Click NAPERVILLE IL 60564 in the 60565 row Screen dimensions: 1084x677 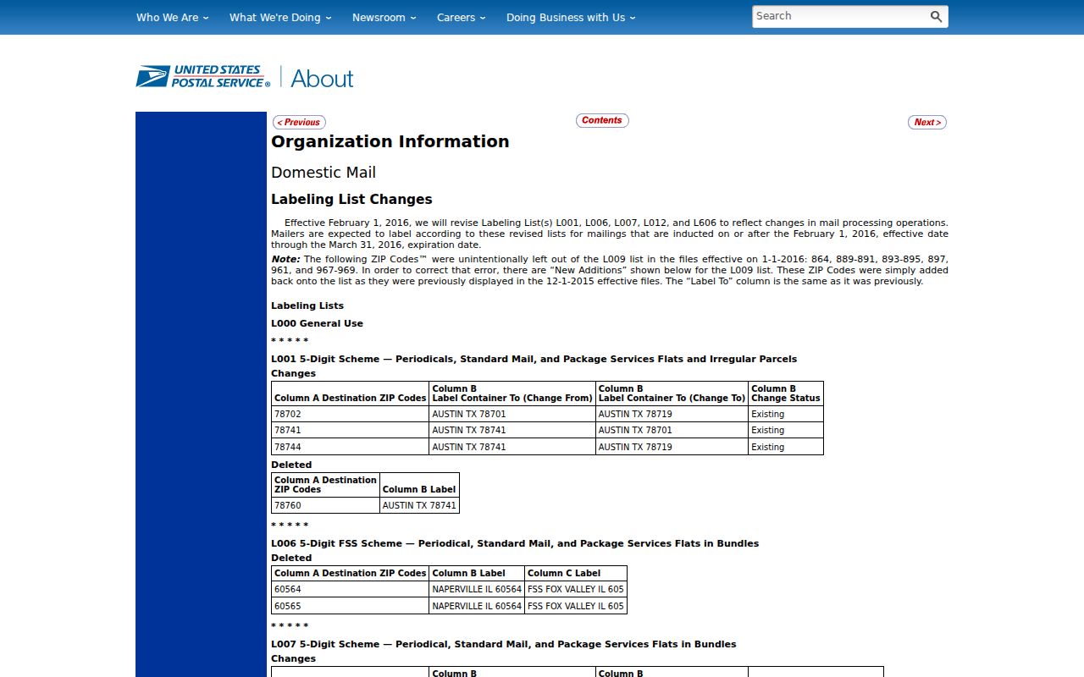pyautogui.click(x=477, y=606)
